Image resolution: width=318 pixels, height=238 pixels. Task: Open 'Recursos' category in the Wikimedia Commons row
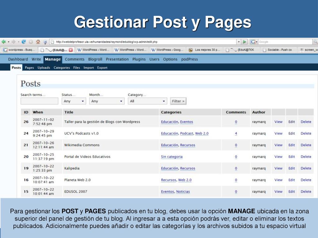(x=188, y=145)
